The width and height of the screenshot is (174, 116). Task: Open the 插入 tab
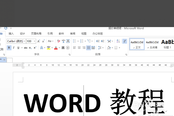(x=11, y=34)
